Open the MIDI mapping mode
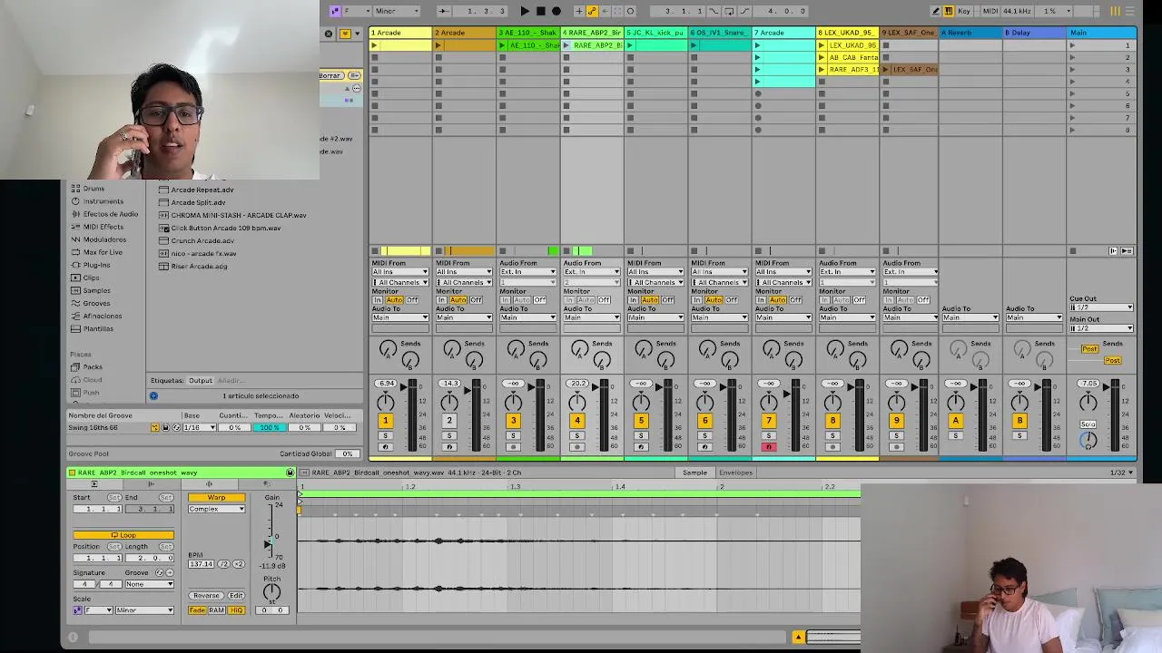This screenshot has height=653, width=1162. [990, 11]
